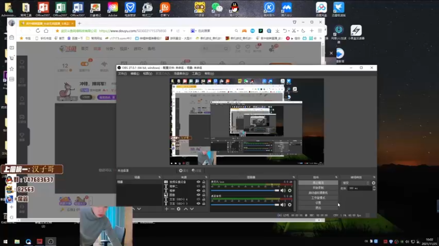The width and height of the screenshot is (439, 246).
Task: Toggle lock of the video capture device source
Action: pos(204,182)
